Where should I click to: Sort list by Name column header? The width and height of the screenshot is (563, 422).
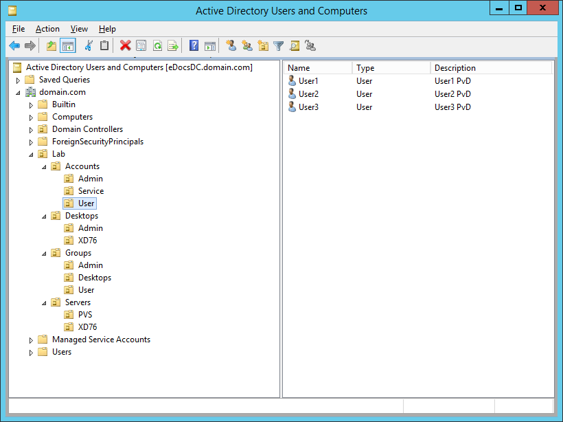pyautogui.click(x=317, y=68)
